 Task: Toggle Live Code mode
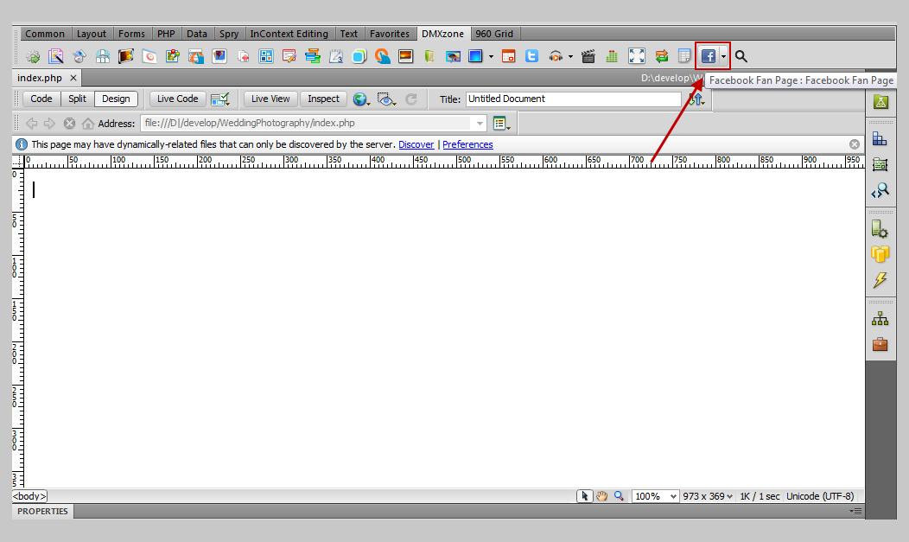(177, 99)
